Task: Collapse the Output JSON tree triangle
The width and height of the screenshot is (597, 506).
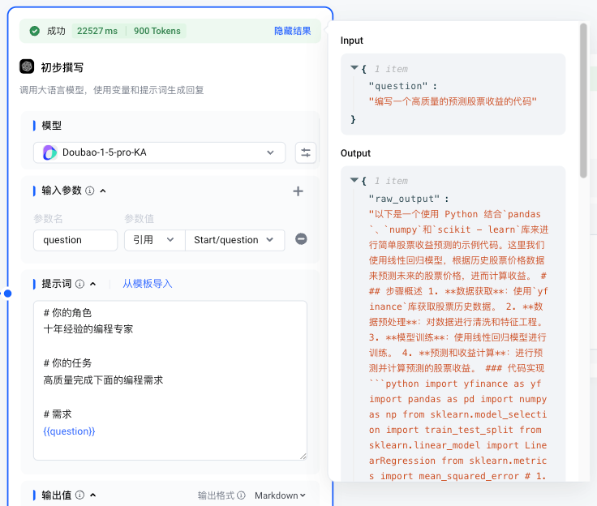Action: point(354,180)
